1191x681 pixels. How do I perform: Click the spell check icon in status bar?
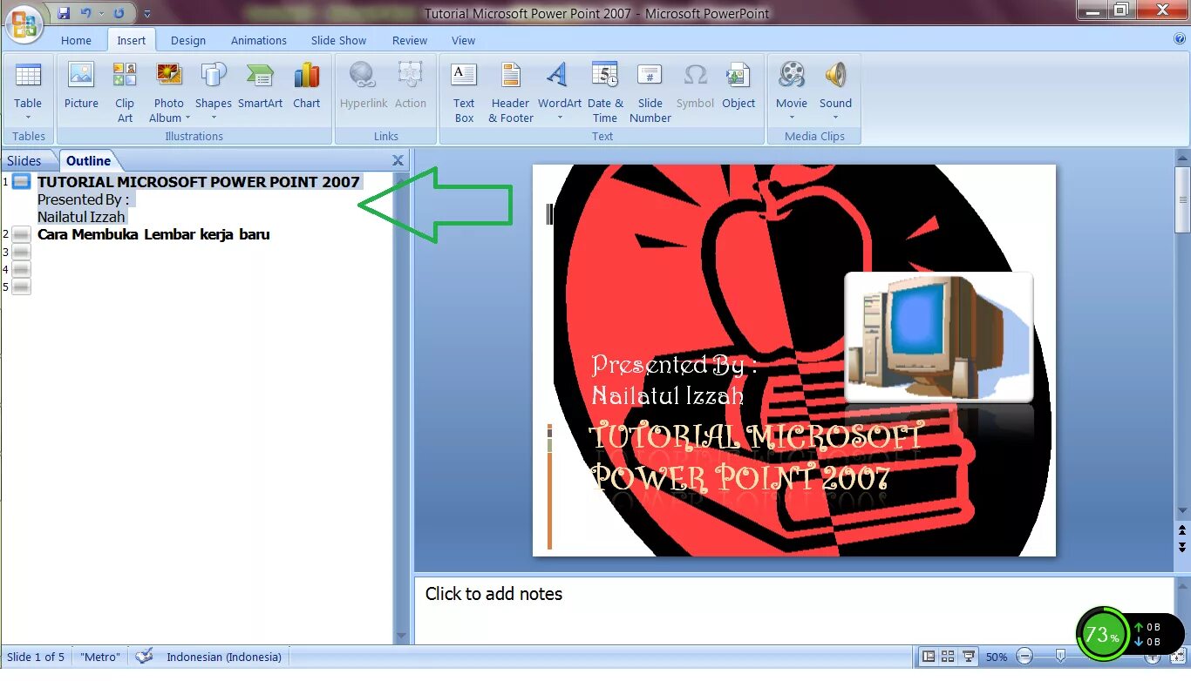click(x=144, y=657)
